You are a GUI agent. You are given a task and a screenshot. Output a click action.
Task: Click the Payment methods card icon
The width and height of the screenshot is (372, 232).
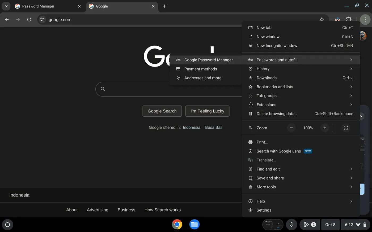coord(178,69)
